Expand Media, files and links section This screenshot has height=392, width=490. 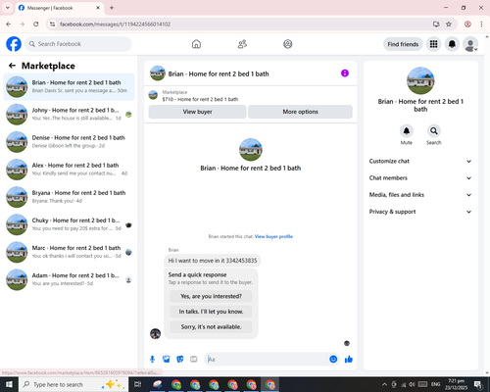pos(420,195)
